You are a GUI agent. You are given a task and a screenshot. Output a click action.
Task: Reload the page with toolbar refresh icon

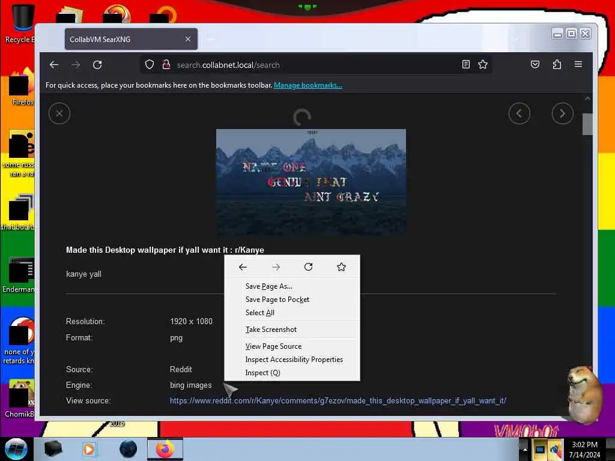click(97, 65)
